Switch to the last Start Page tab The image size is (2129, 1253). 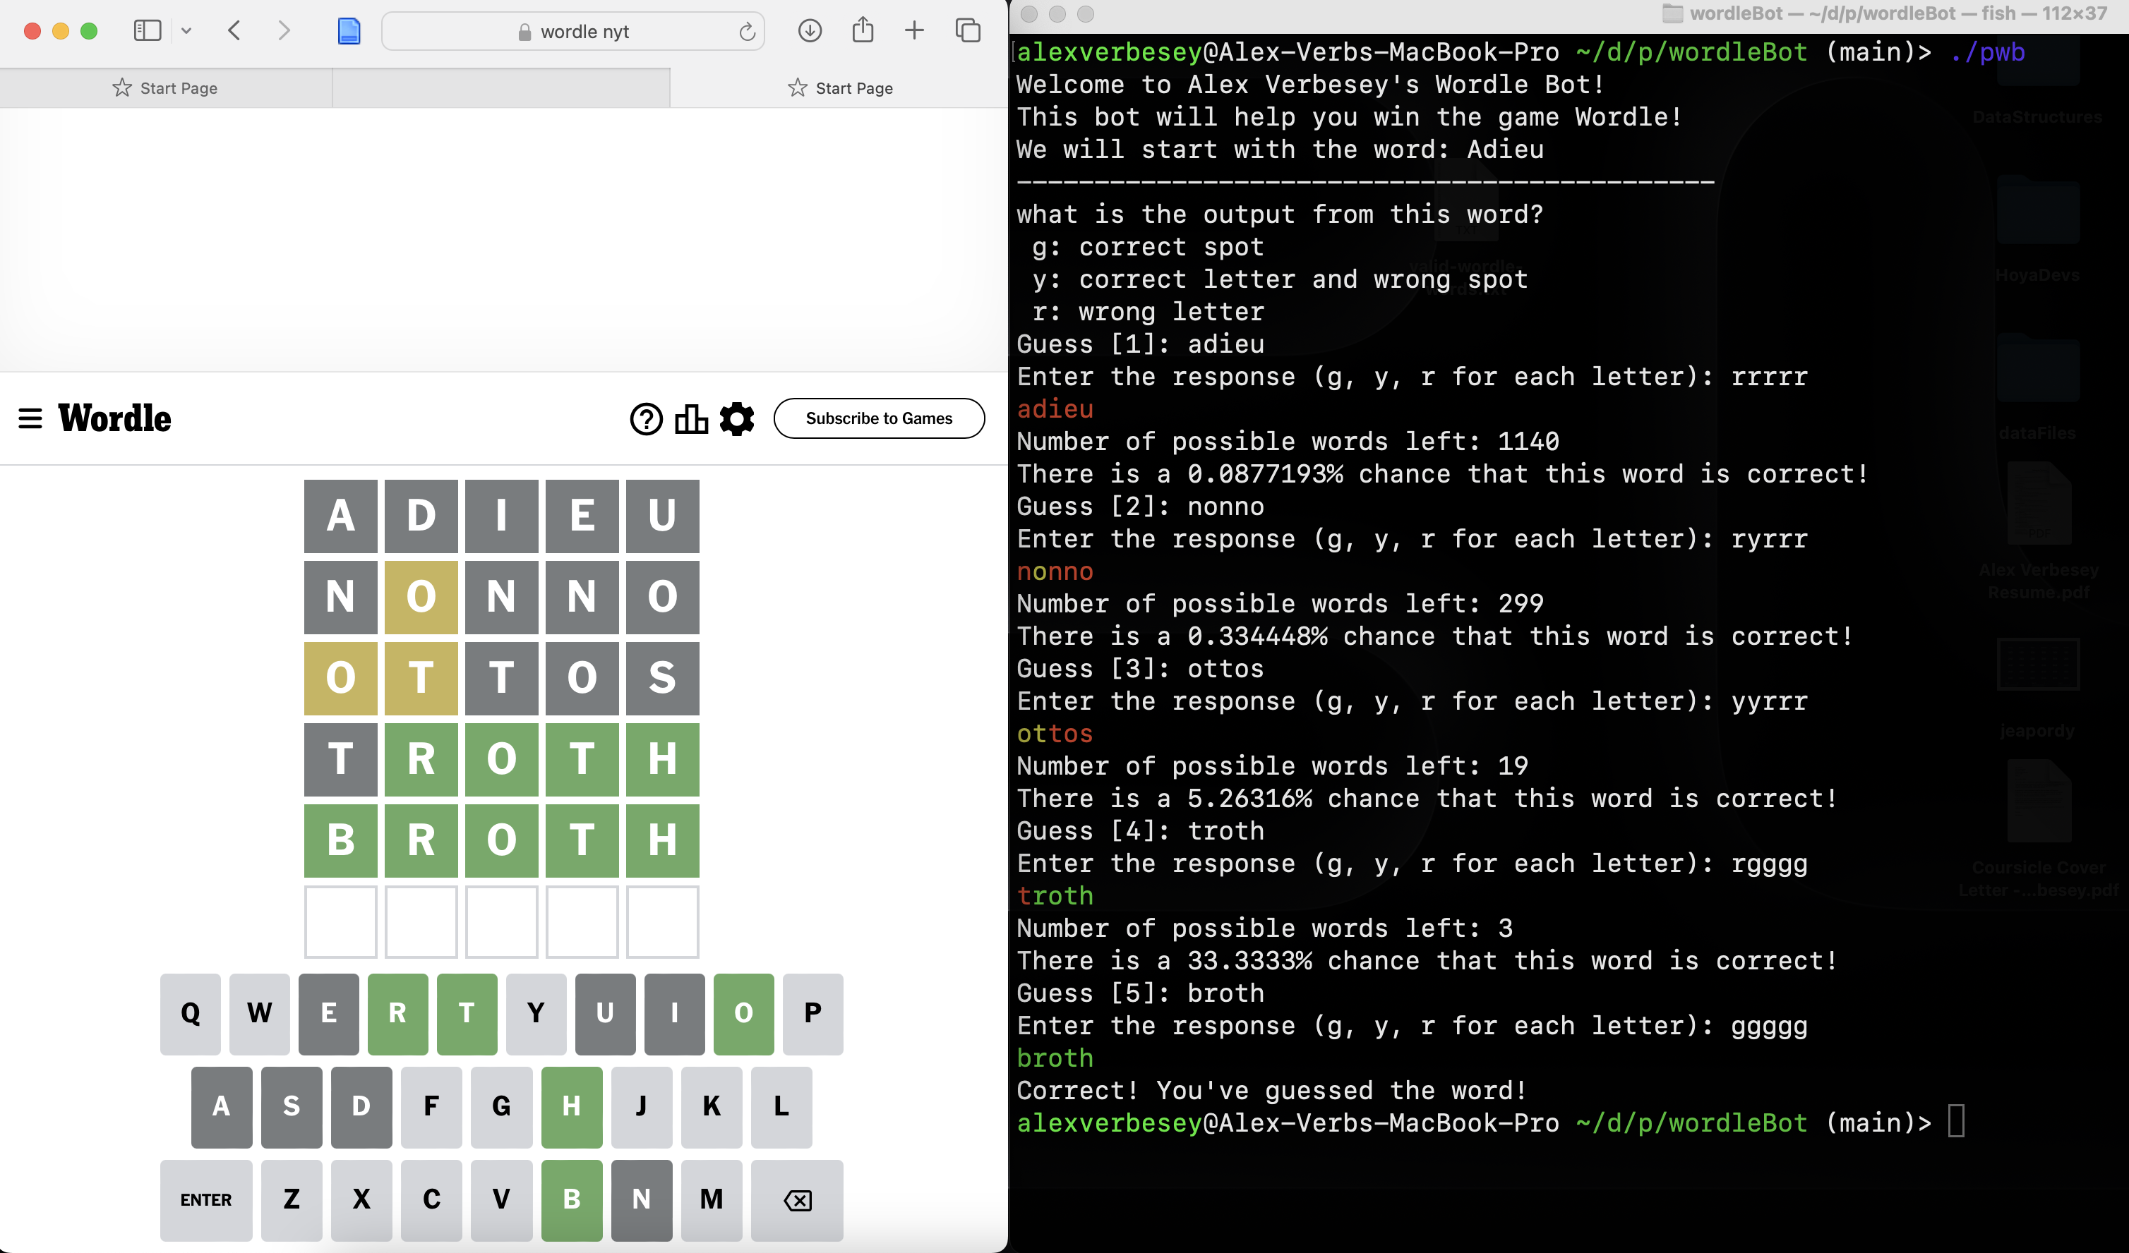pyautogui.click(x=840, y=87)
